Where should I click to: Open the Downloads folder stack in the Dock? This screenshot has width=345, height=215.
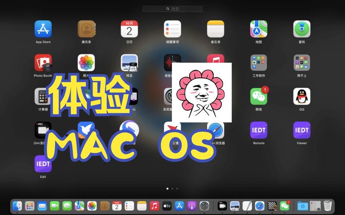pyautogui.click(x=302, y=206)
